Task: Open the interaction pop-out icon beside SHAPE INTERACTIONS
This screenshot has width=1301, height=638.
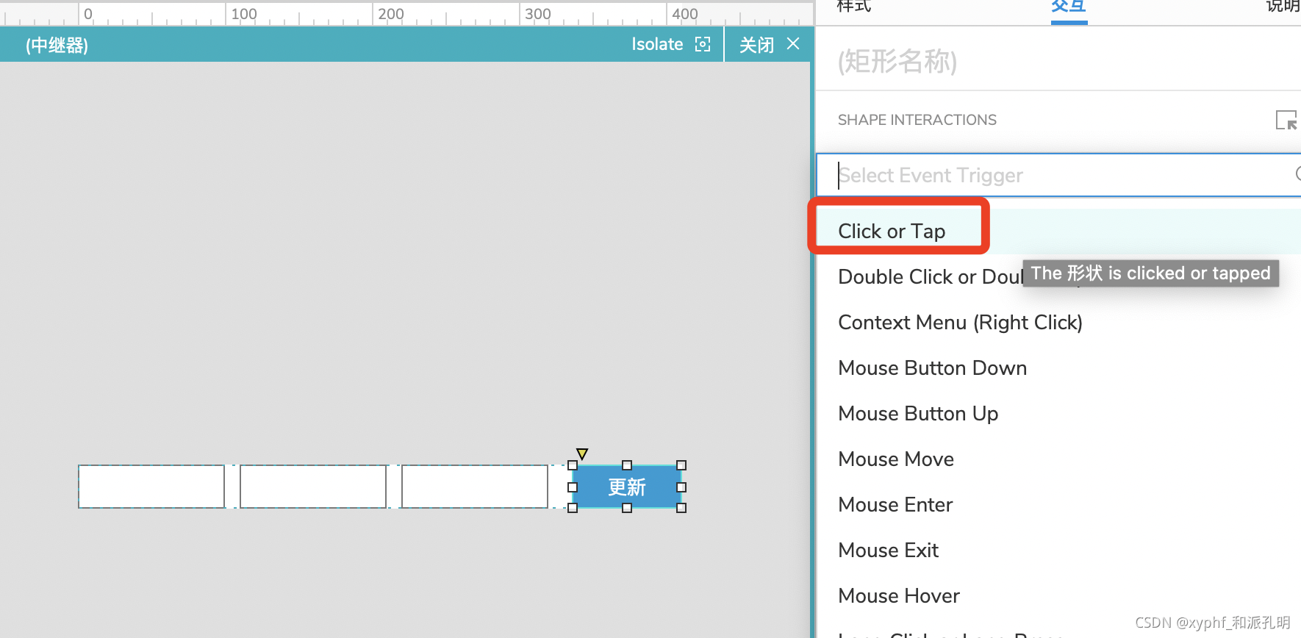Action: [1286, 120]
